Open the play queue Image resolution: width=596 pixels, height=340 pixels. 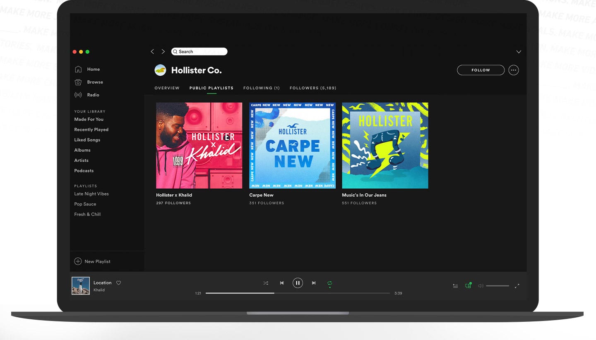coord(455,286)
